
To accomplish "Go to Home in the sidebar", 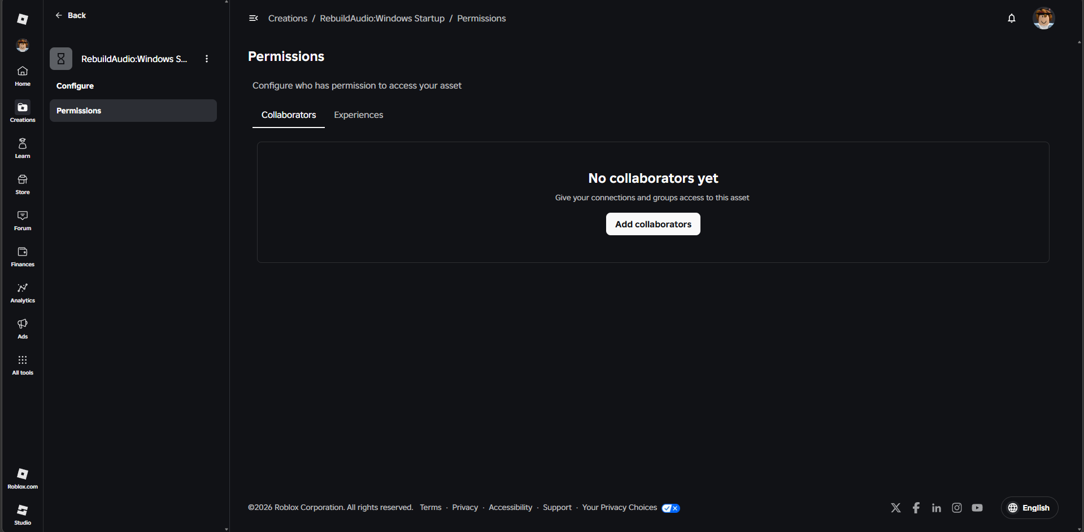I will pos(23,76).
